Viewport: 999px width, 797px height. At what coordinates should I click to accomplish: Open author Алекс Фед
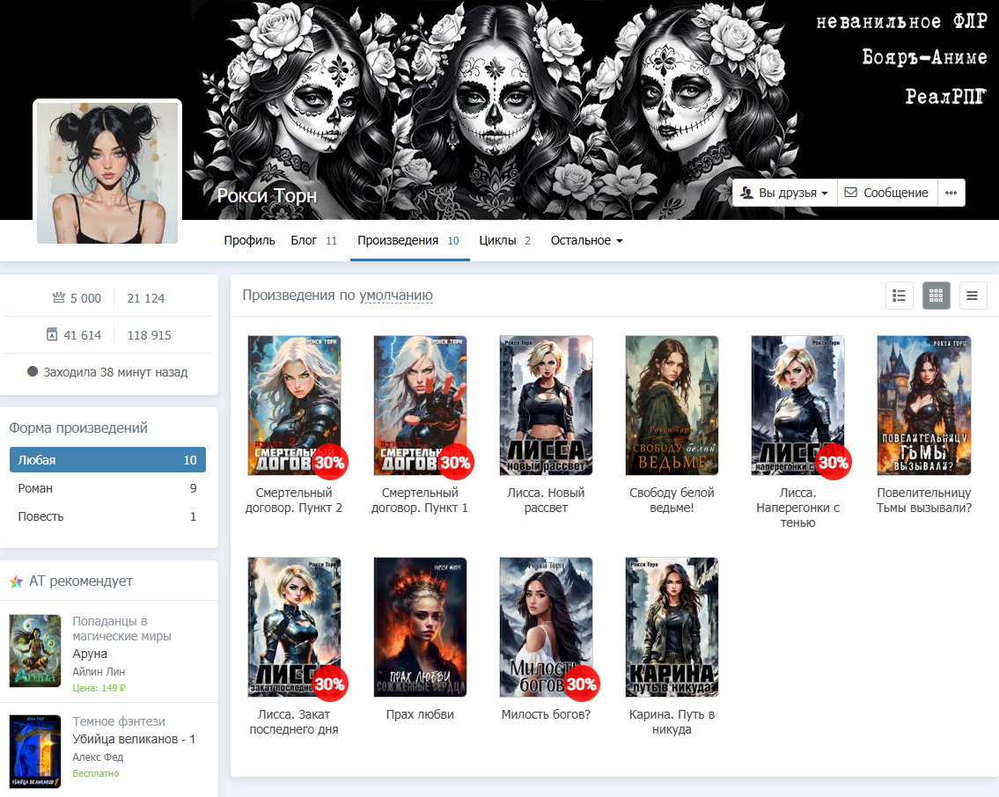tap(98, 757)
